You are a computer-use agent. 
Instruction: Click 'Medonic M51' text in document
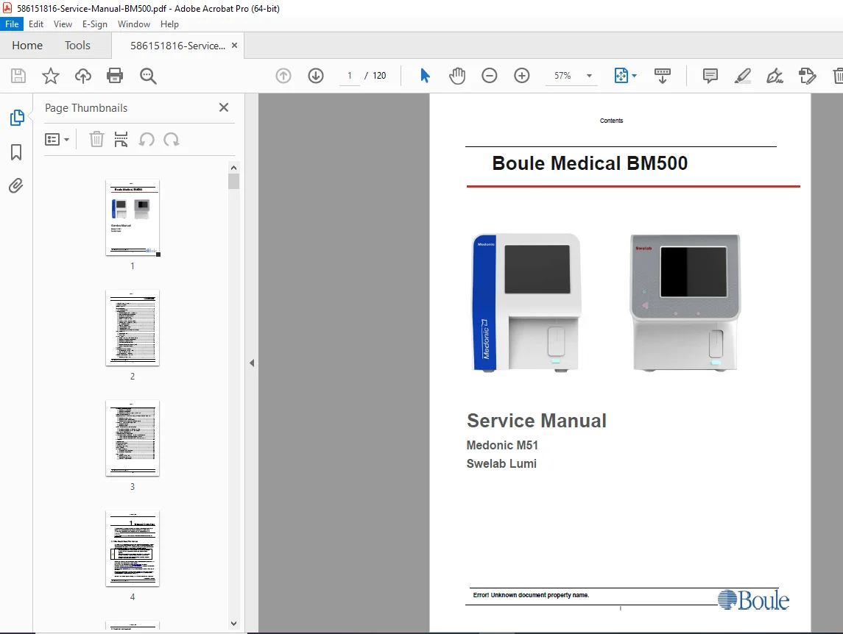click(502, 446)
